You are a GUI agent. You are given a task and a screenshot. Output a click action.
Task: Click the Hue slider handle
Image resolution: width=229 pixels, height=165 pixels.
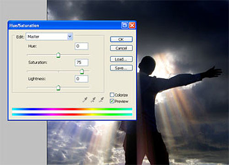click(x=58, y=55)
